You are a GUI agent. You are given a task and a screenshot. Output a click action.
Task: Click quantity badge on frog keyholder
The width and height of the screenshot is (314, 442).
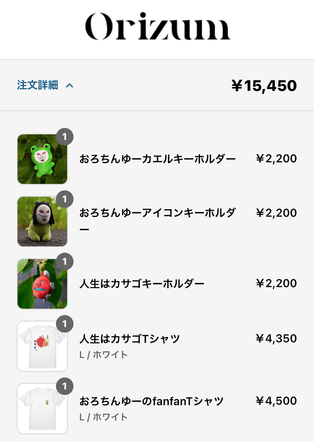[65, 136]
